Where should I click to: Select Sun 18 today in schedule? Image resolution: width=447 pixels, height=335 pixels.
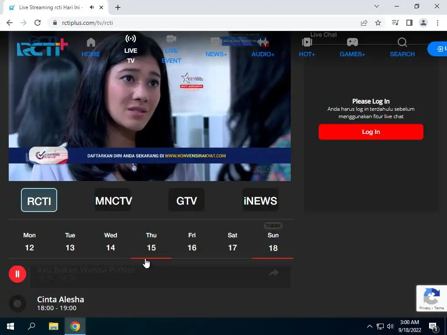click(273, 242)
